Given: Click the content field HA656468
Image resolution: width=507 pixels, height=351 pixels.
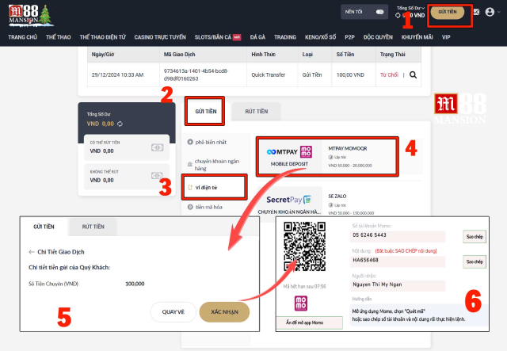Looking at the screenshot, I should click(x=398, y=261).
